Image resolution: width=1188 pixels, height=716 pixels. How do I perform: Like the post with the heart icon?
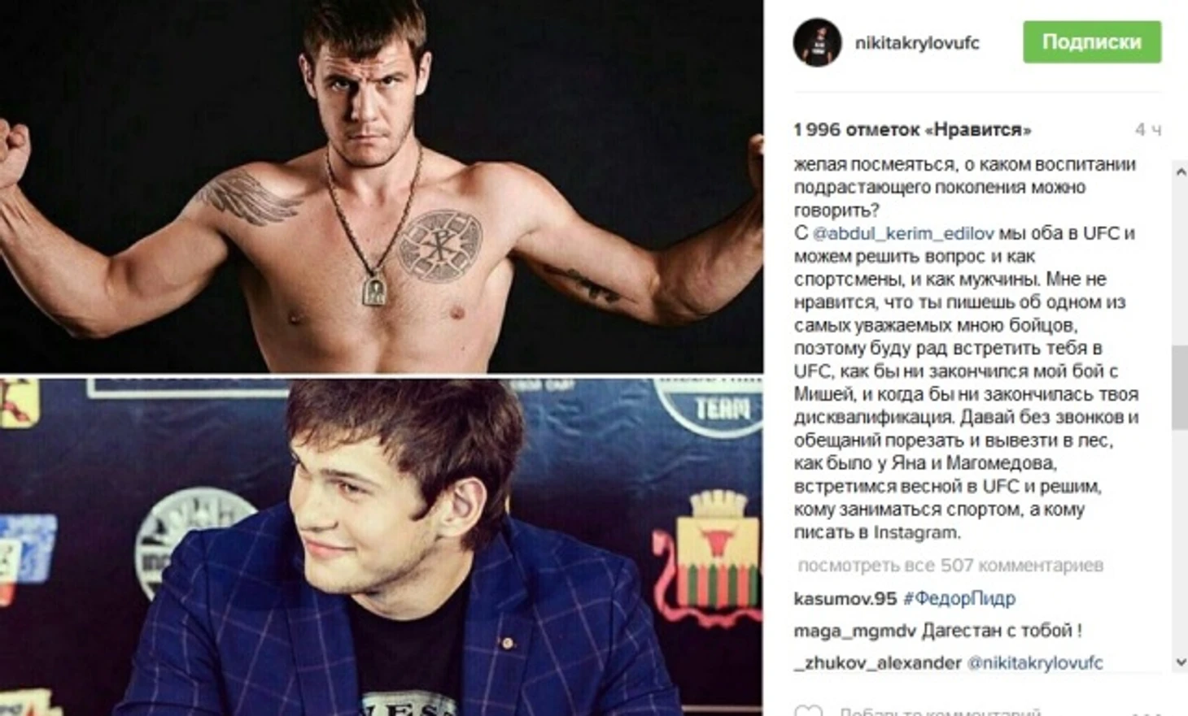[x=808, y=711]
